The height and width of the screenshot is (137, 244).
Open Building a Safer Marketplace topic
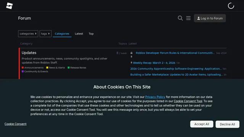point(176,75)
